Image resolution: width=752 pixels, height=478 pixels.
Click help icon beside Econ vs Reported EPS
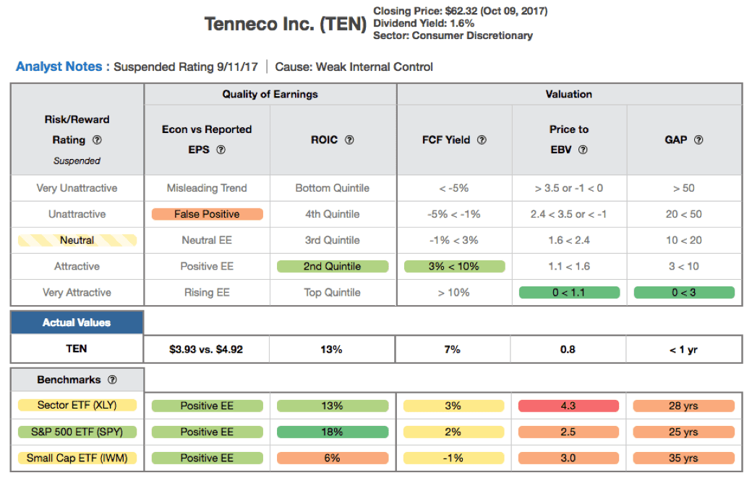(221, 150)
